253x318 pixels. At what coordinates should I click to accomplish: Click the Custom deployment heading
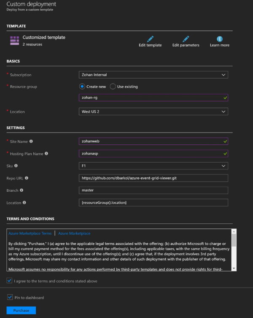(x=31, y=4)
